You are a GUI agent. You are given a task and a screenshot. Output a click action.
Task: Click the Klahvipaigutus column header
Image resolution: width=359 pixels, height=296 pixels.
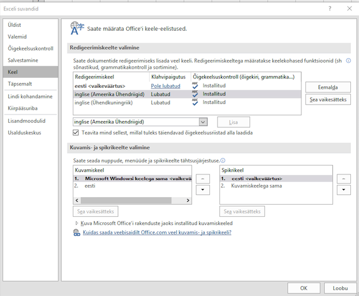pos(170,77)
